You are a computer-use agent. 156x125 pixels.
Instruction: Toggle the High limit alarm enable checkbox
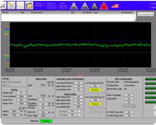click(x=53, y=85)
